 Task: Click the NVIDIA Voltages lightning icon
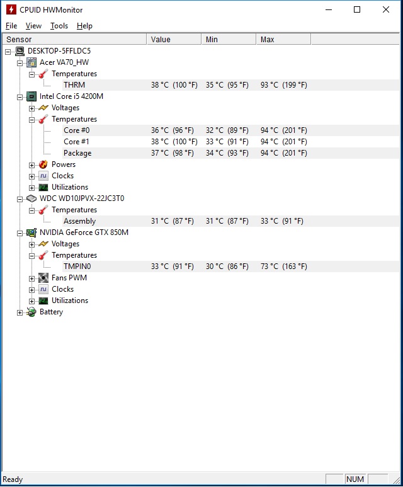[x=43, y=244]
